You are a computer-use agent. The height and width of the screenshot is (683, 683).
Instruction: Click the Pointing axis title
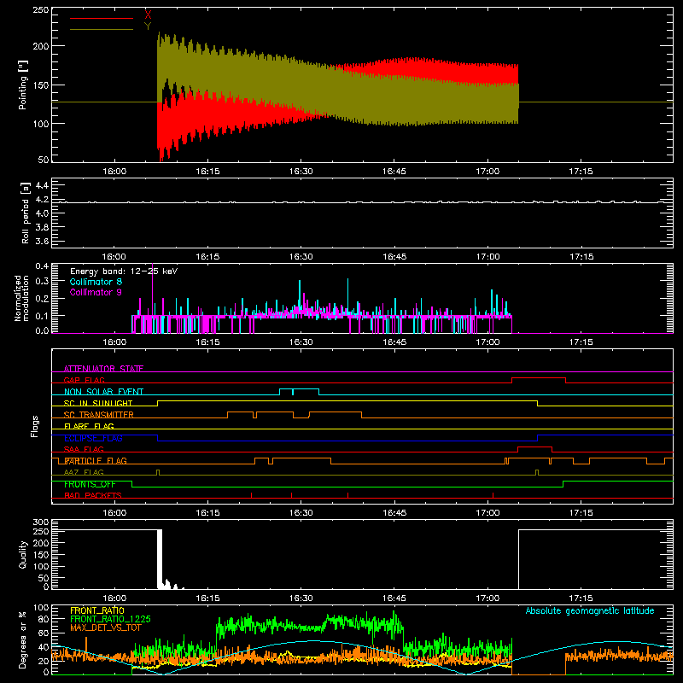point(23,85)
